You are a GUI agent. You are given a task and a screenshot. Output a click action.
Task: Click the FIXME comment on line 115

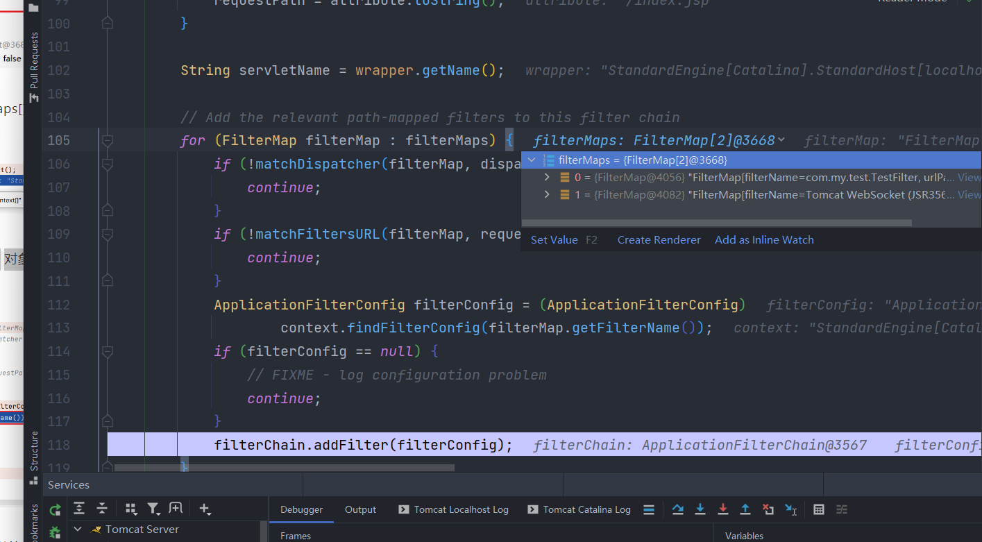point(397,375)
